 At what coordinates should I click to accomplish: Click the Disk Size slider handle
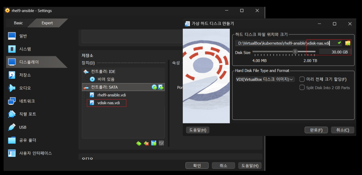tap(295, 52)
